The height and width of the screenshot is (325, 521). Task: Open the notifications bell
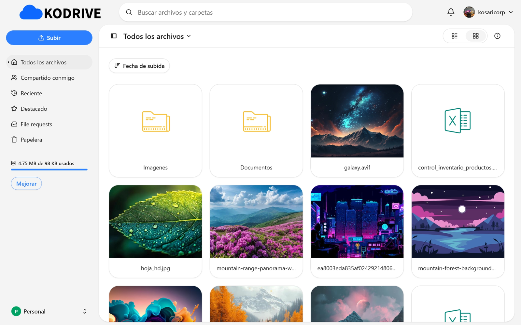click(x=451, y=12)
